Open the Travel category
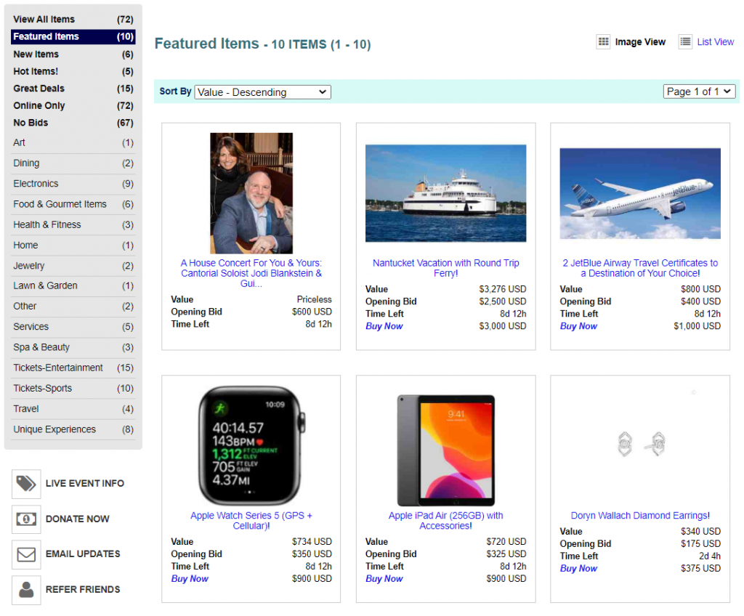Viewport: 744px width, 616px height. [x=73, y=409]
